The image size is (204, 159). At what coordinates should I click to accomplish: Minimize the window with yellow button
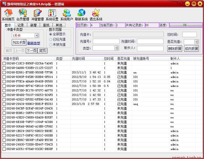pyautogui.click(x=188, y=4)
